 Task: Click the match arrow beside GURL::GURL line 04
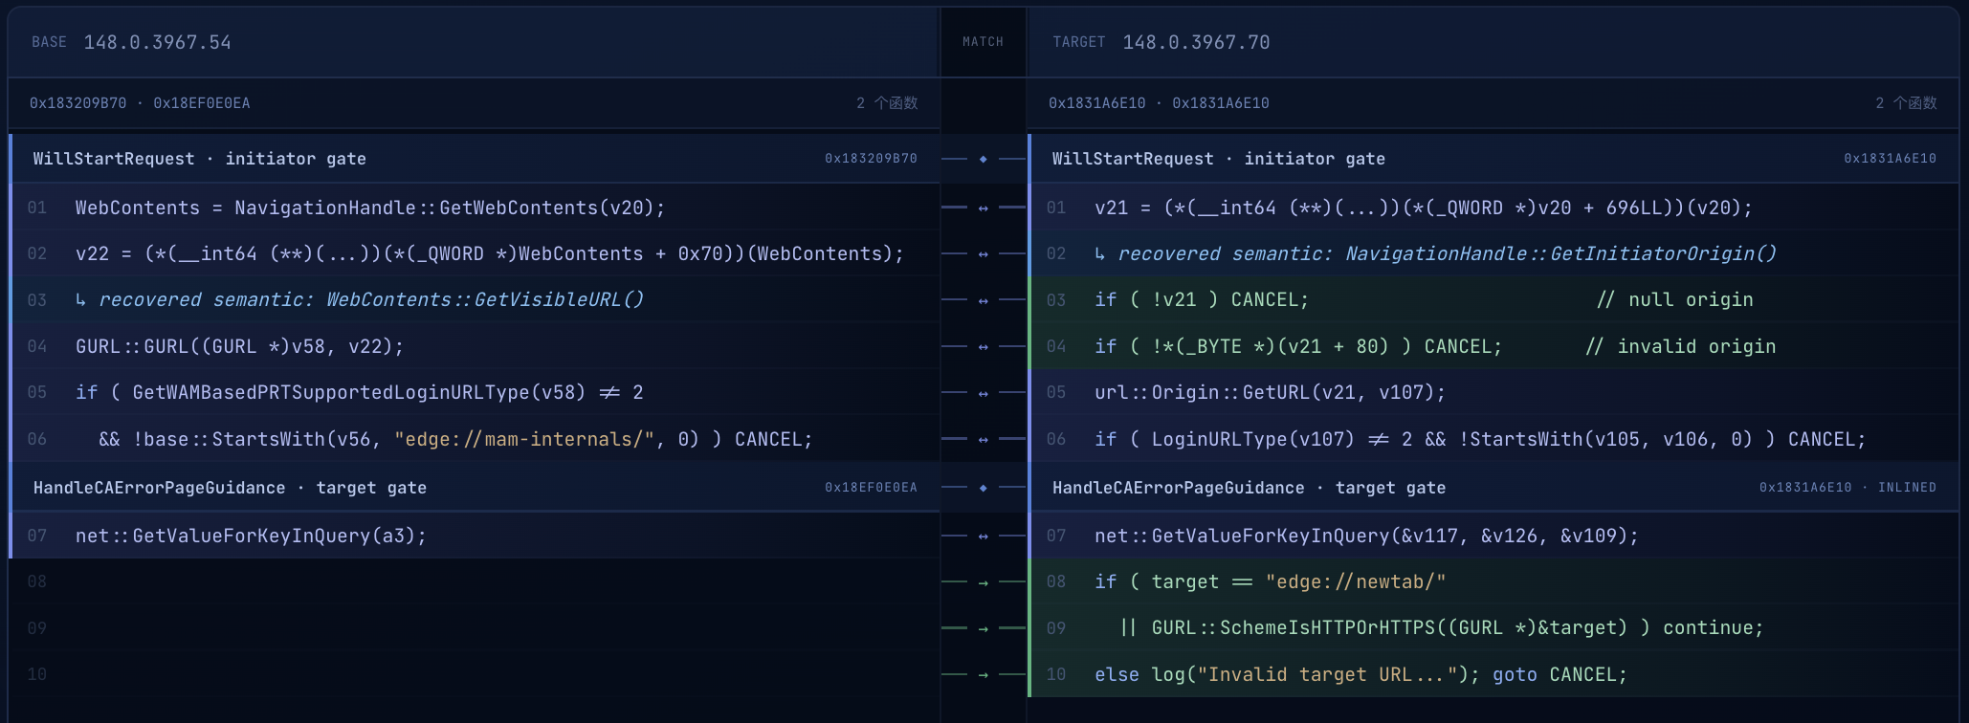pos(983,346)
